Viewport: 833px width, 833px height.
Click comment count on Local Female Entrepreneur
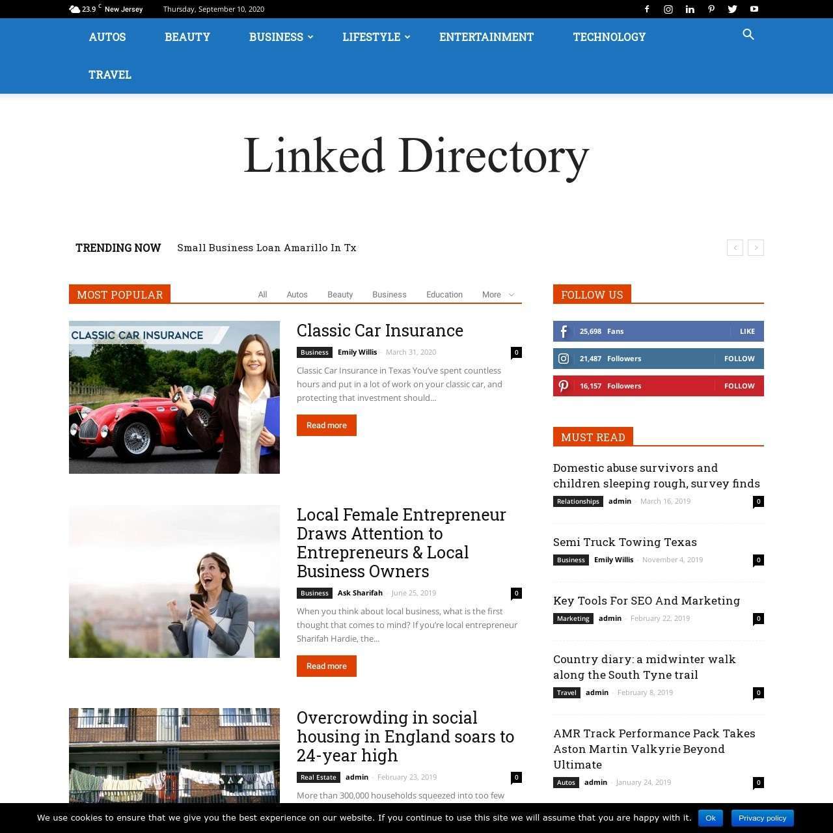coord(516,593)
